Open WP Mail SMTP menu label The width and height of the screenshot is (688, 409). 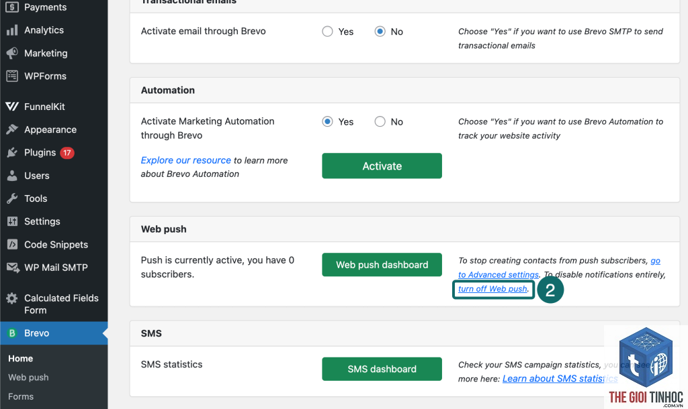tap(56, 268)
